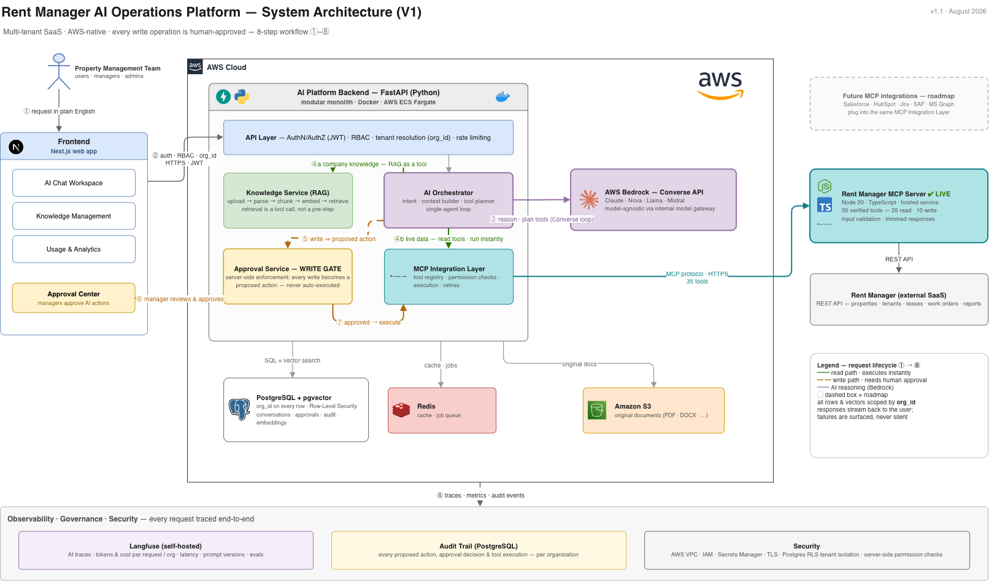Select the Amazon S3 box

[x=653, y=410]
